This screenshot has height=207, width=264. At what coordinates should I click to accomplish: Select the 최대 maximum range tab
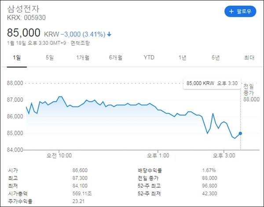249,58
